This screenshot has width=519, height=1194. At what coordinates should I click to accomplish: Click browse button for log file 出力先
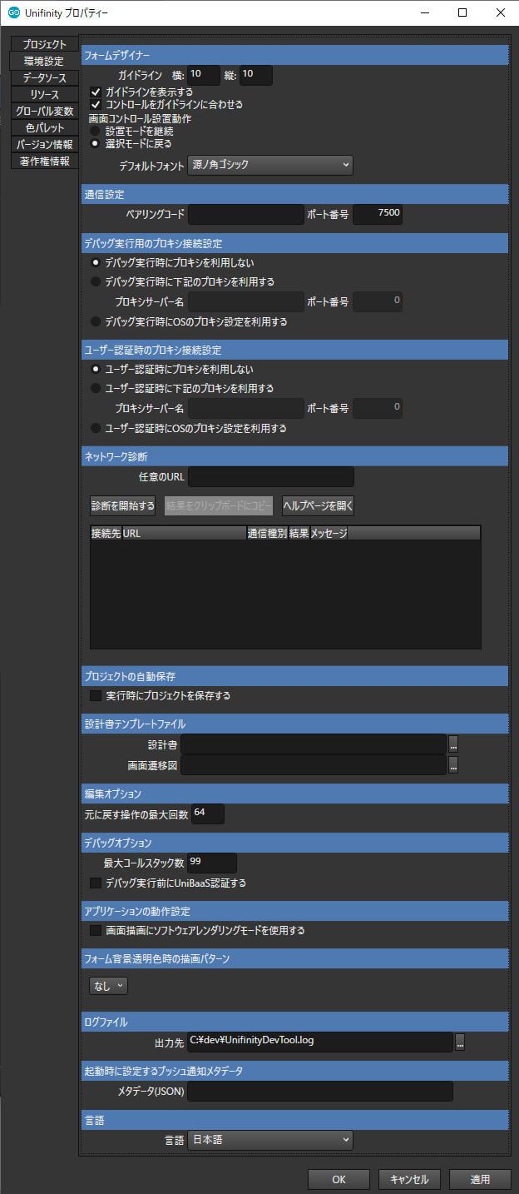459,1041
